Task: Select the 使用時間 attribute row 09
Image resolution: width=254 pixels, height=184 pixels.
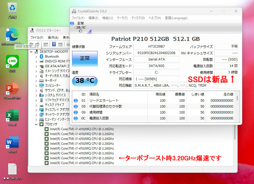Action: click(x=154, y=112)
